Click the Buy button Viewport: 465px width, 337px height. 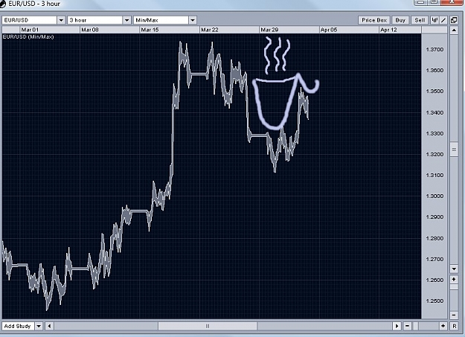coord(400,20)
